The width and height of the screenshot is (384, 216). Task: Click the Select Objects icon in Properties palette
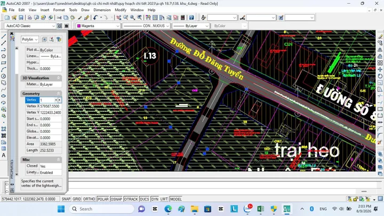point(51,39)
